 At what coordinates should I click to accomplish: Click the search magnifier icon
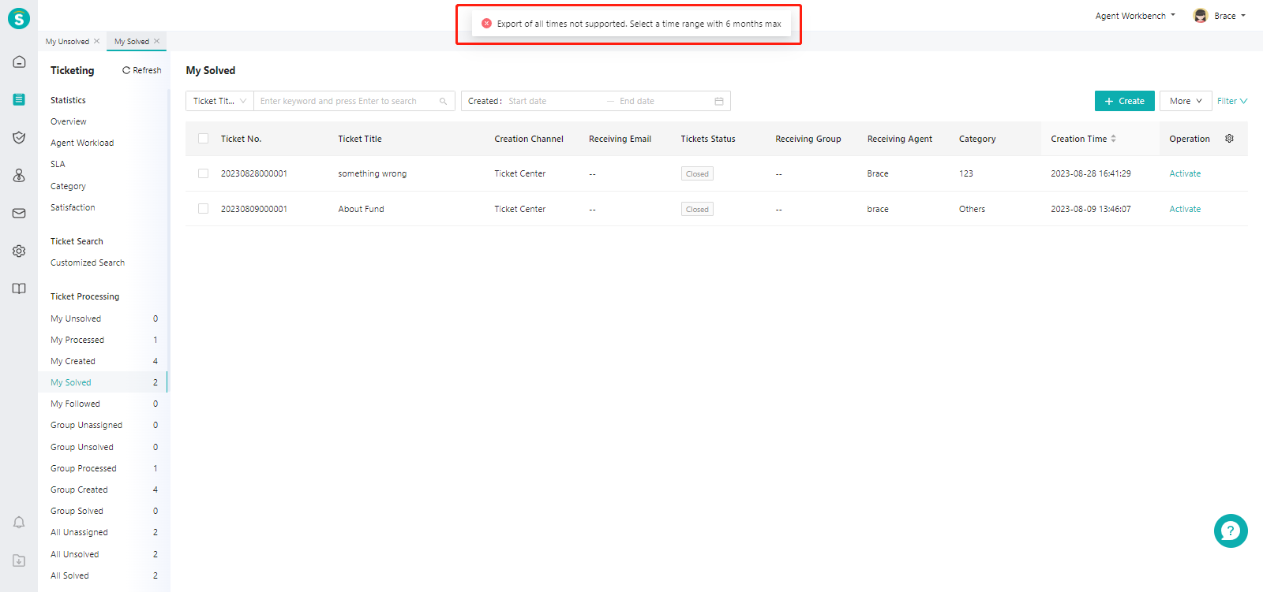[443, 101]
